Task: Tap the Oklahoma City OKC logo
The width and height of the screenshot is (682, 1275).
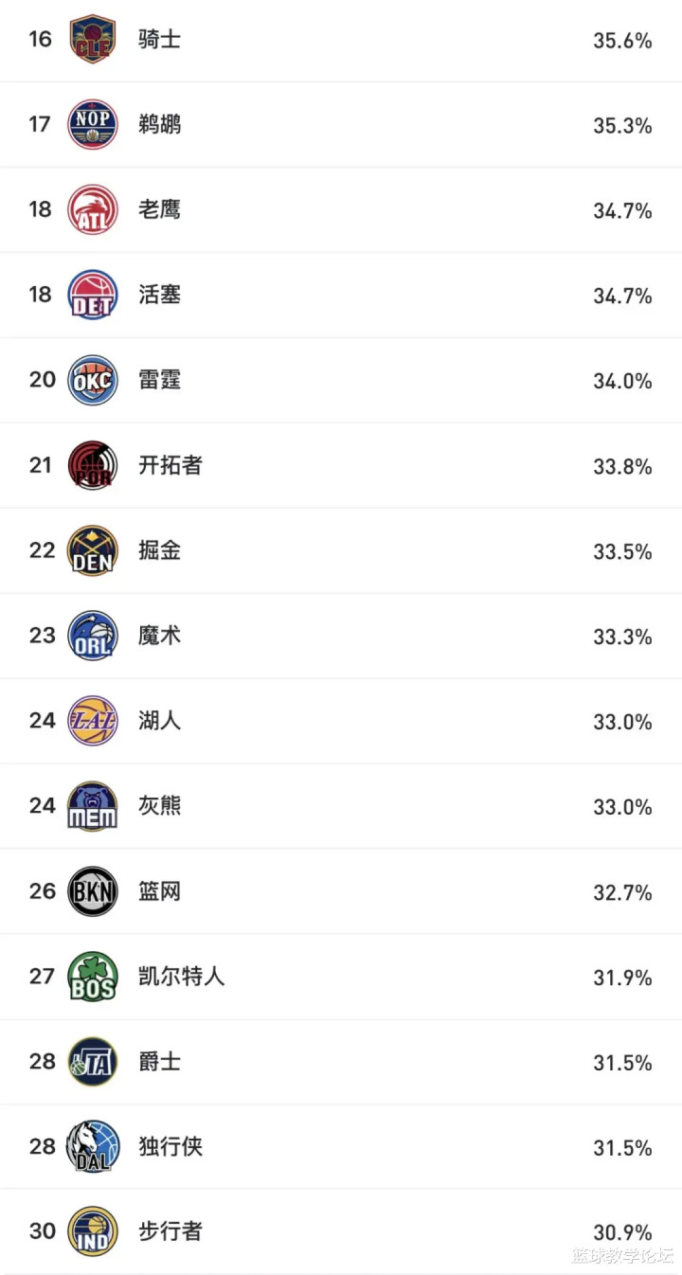Action: [93, 380]
